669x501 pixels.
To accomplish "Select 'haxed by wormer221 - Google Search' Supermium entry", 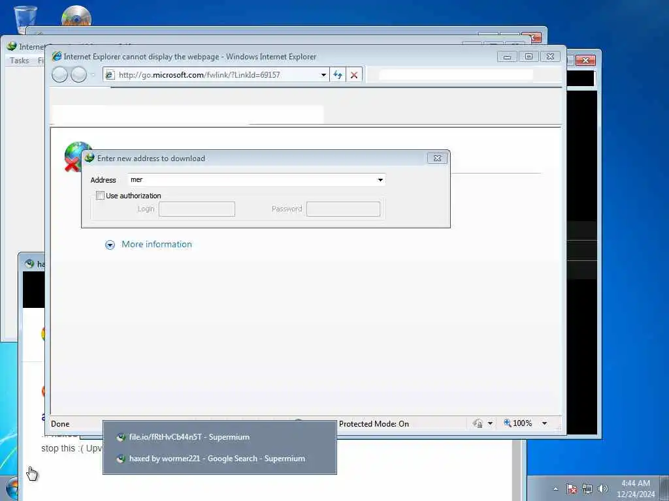I will (x=220, y=459).
